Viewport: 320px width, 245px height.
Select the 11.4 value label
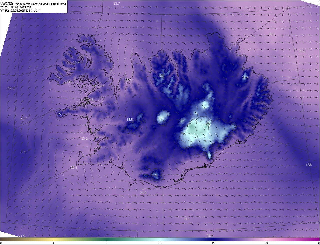[245, 77]
